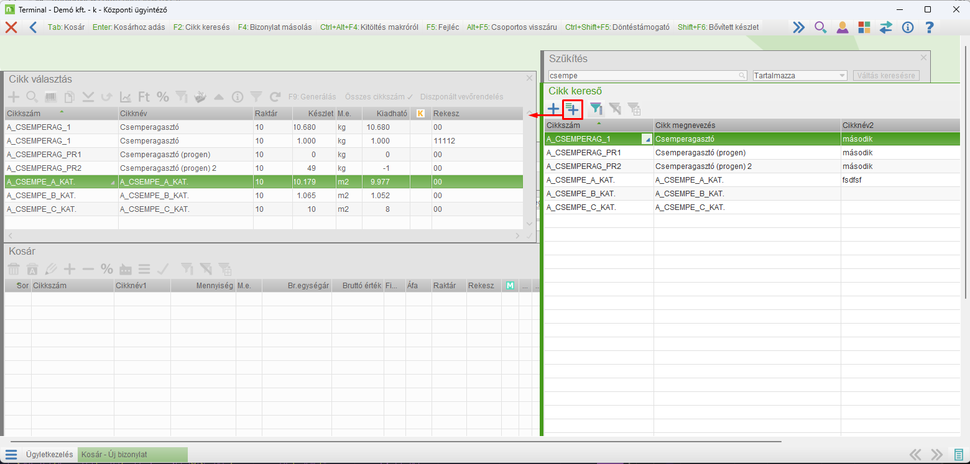Click F2: Cikk keresés toolbar item

[x=201, y=27]
